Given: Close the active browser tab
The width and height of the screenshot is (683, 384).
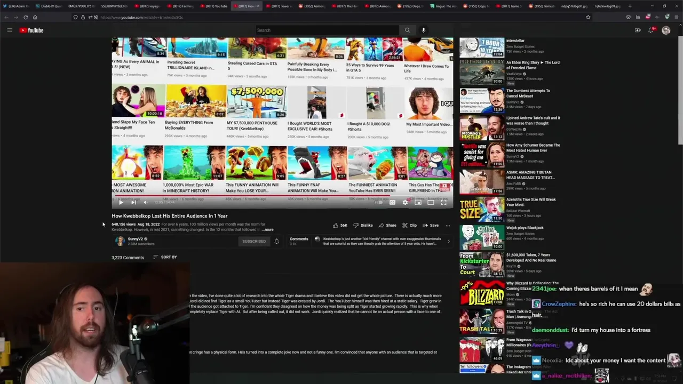Looking at the screenshot, I should pyautogui.click(x=259, y=6).
